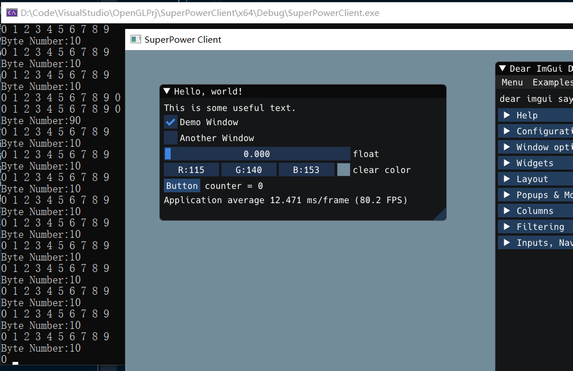Click the Hello, world! title bar text
This screenshot has height=371, width=573.
coord(208,92)
